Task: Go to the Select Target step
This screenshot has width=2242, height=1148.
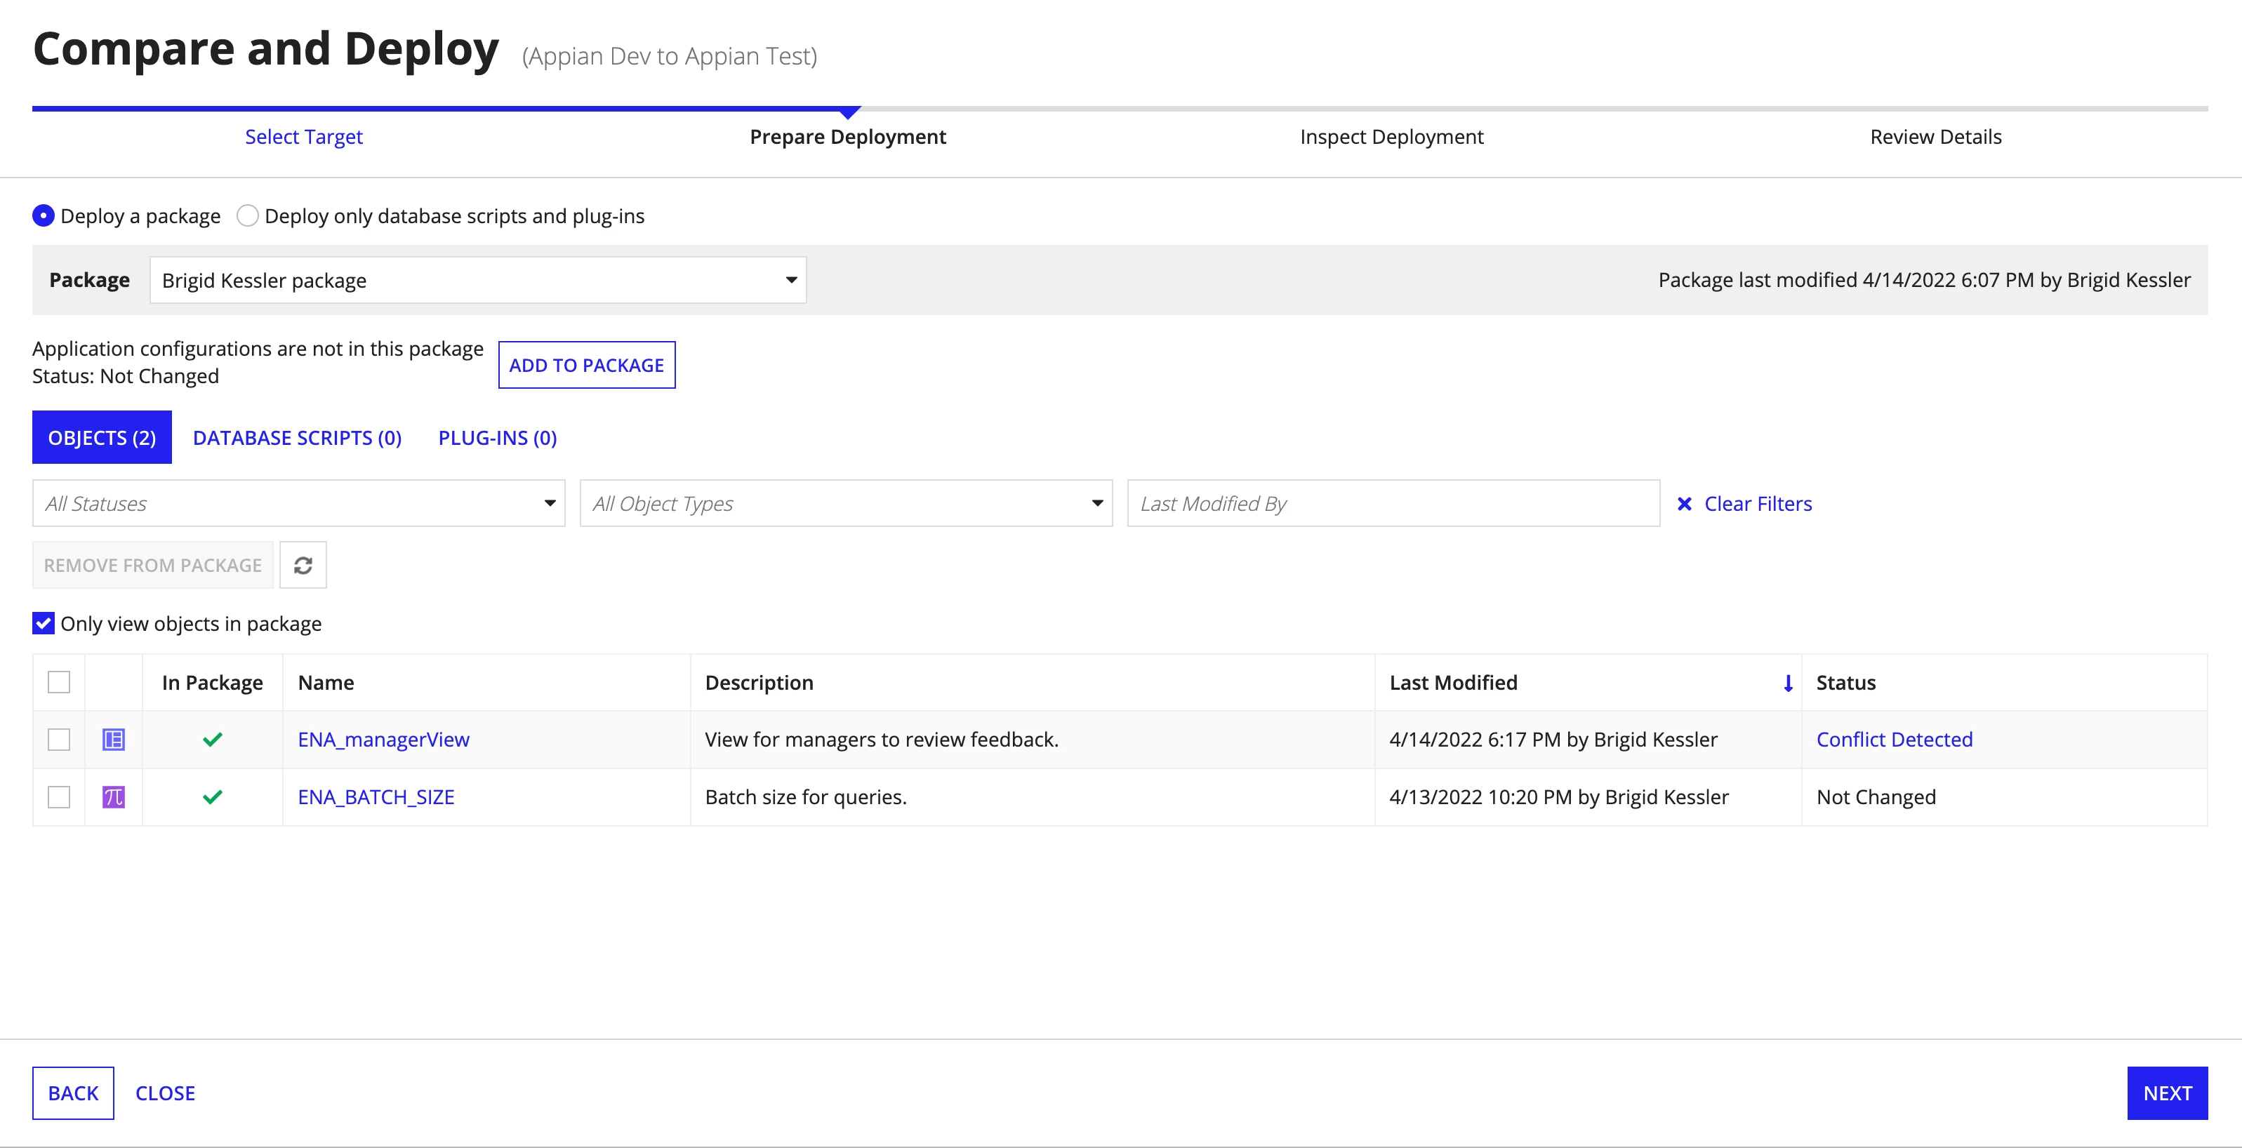Action: click(x=304, y=137)
